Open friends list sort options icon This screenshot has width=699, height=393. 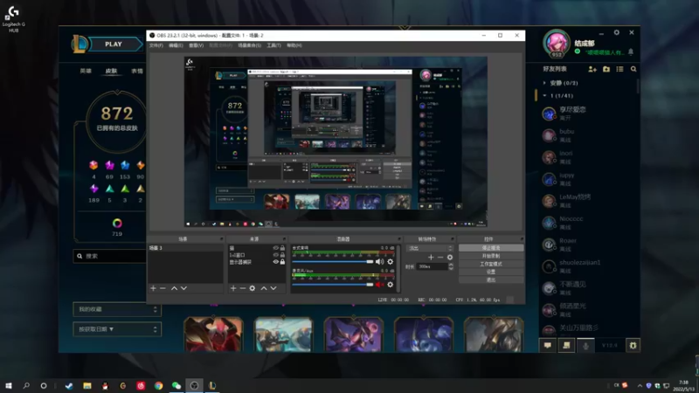(619, 69)
